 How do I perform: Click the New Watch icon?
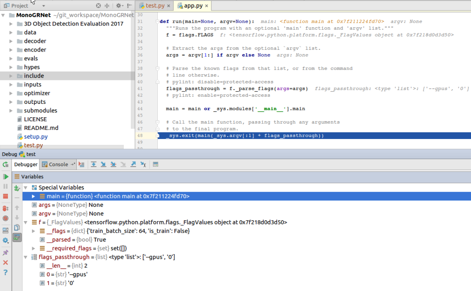(x=17, y=188)
